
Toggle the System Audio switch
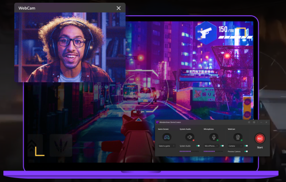pos(198,146)
